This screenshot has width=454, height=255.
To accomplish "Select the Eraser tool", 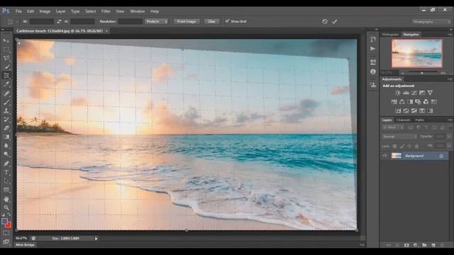I will click(6, 128).
